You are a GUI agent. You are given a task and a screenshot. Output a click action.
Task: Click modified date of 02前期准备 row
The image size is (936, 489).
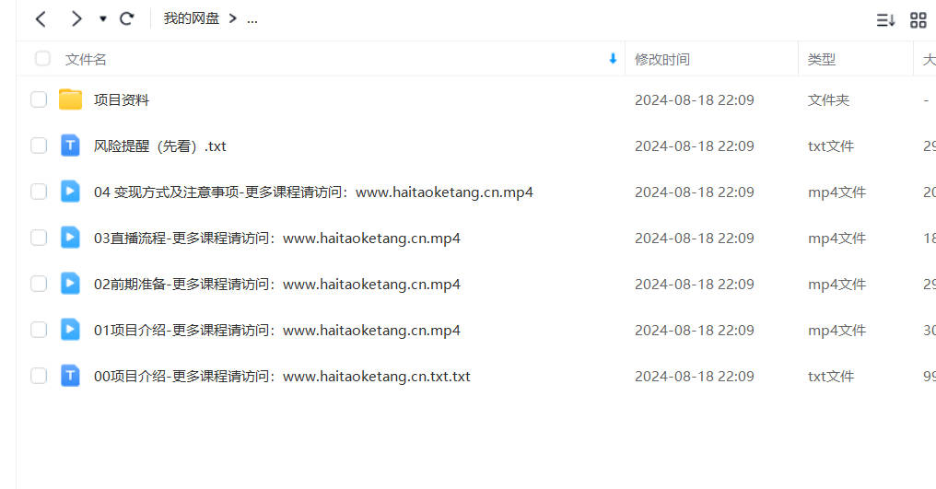(695, 285)
